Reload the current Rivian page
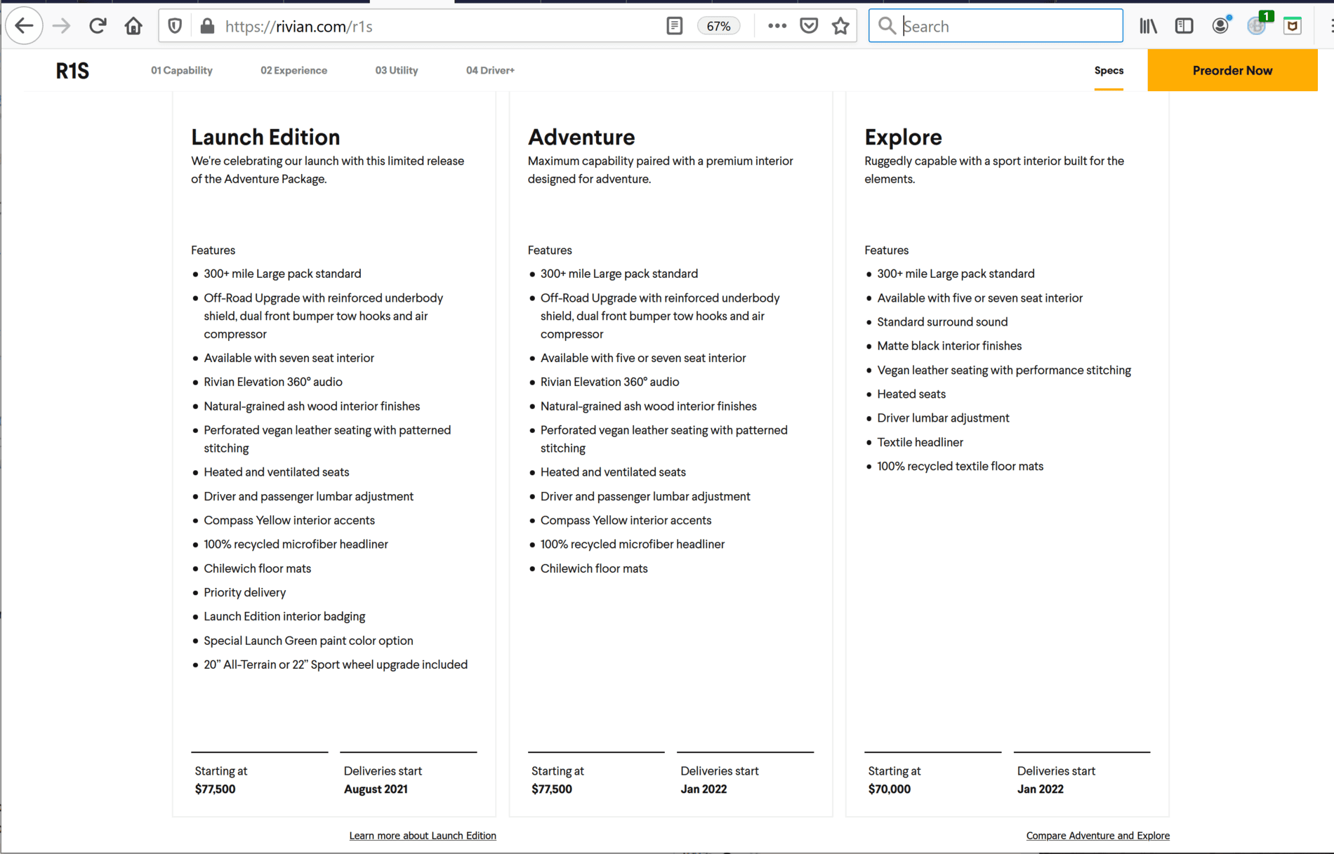This screenshot has width=1334, height=854. (x=98, y=26)
